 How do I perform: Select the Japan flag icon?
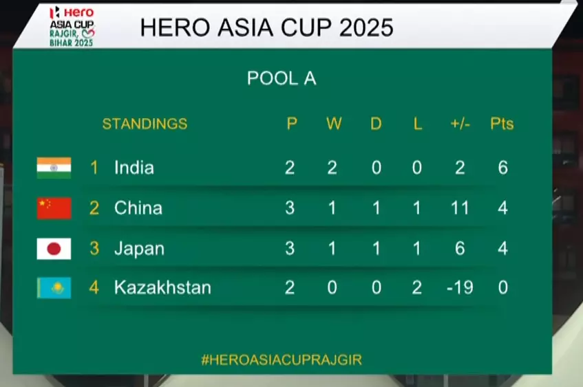[54, 248]
